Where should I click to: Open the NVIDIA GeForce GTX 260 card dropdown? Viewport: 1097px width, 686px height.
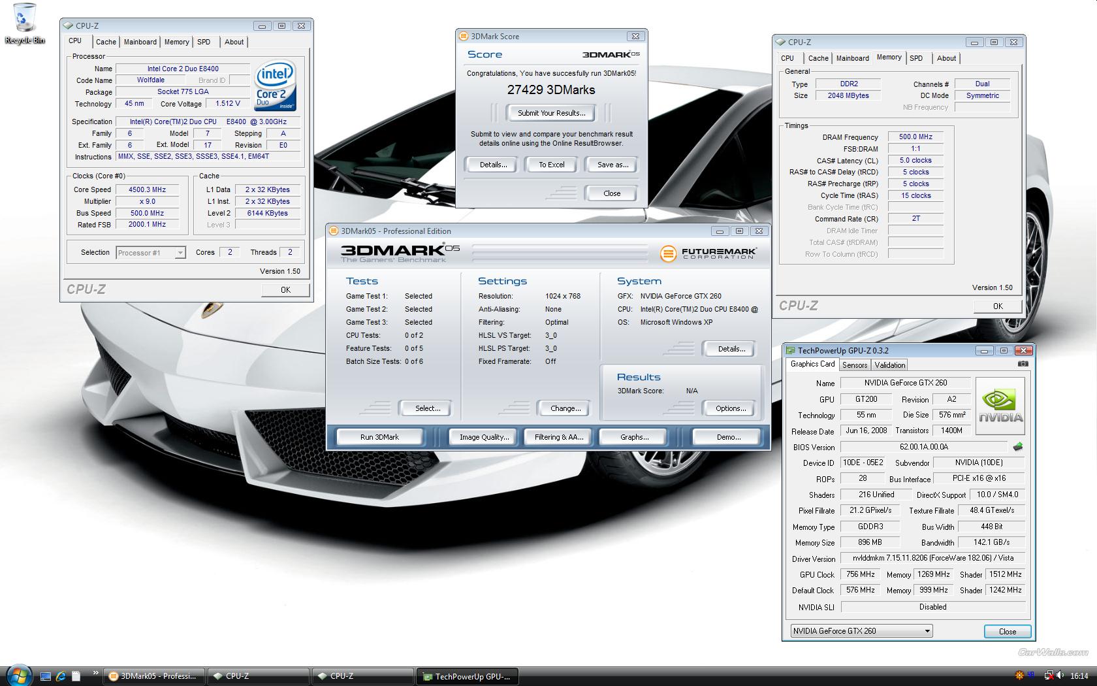[x=861, y=631]
